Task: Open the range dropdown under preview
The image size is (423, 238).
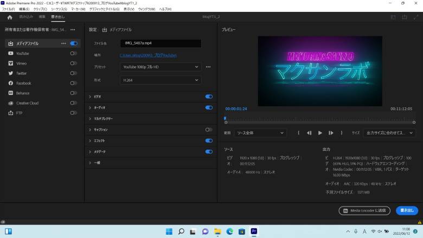Action: [260, 133]
